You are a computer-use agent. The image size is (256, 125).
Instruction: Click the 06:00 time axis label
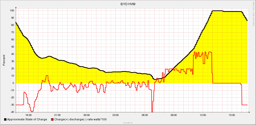(x=145, y=115)
